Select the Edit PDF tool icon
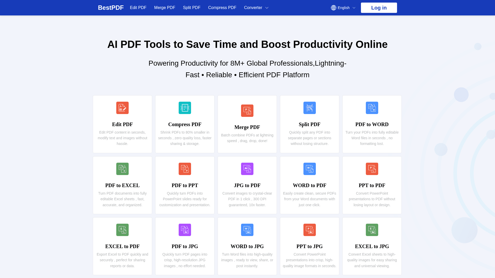This screenshot has width=495, height=278. click(x=122, y=108)
